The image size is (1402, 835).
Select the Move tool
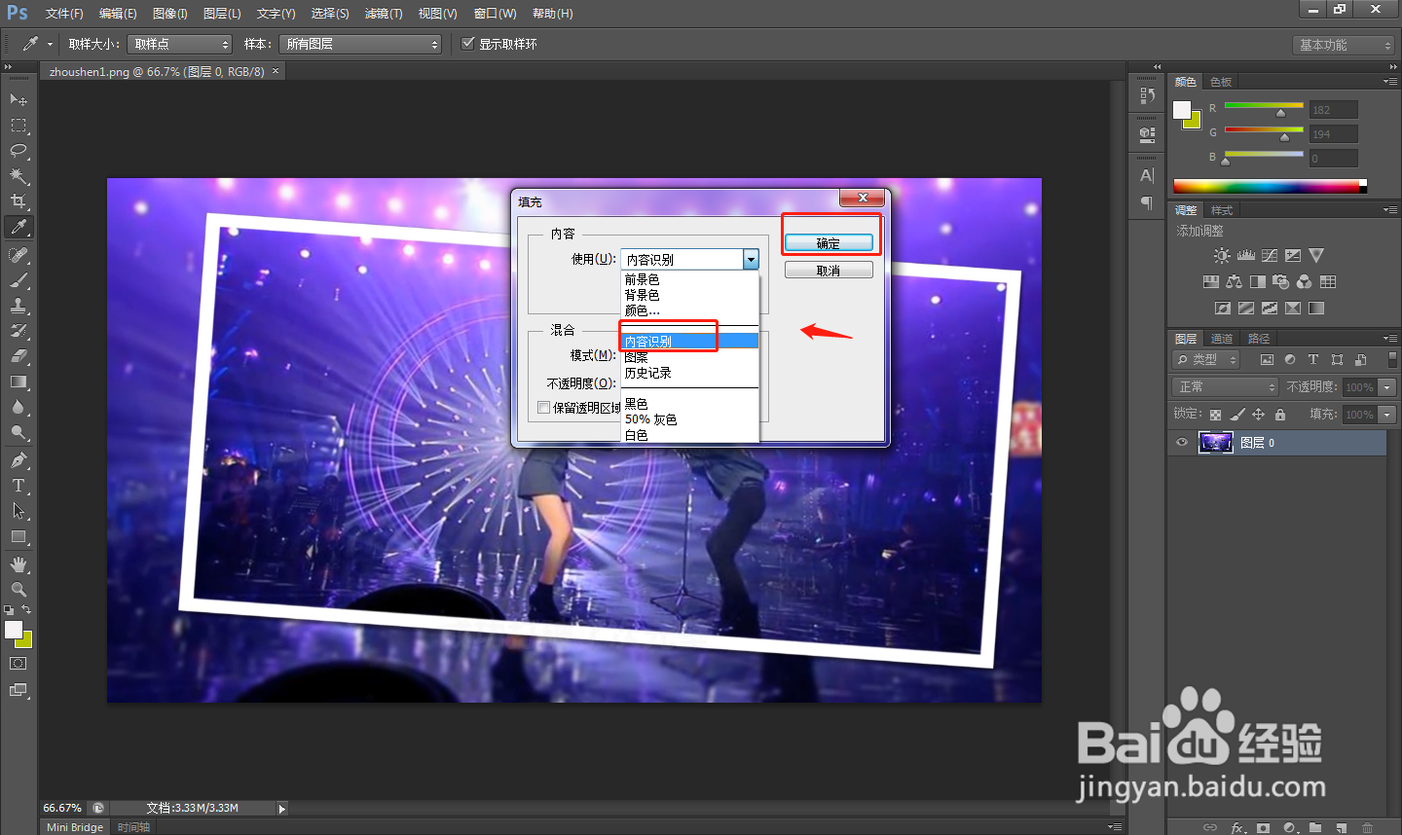(x=18, y=99)
